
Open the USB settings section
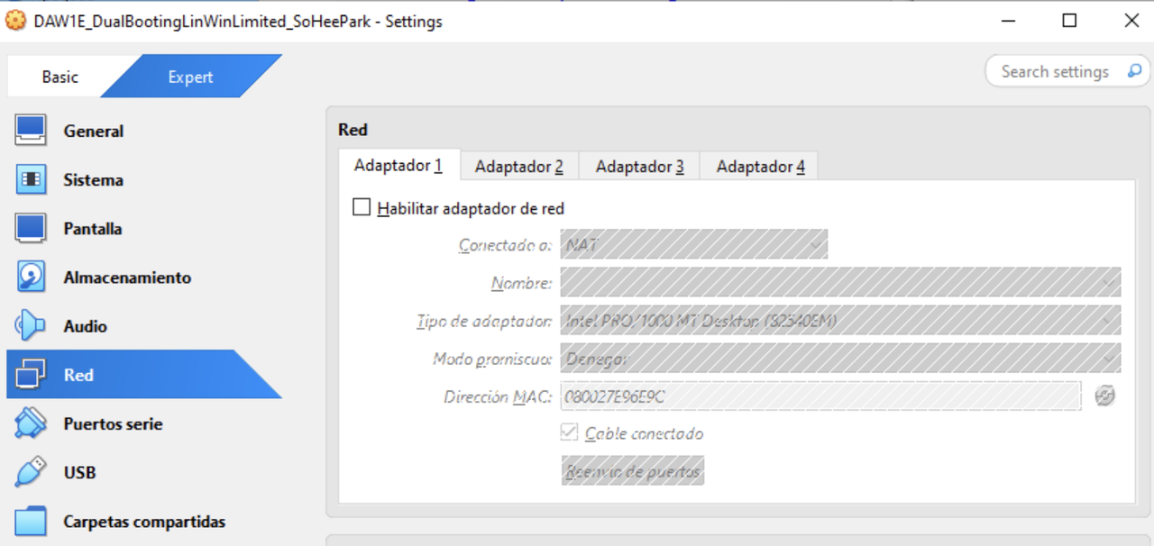click(144, 471)
